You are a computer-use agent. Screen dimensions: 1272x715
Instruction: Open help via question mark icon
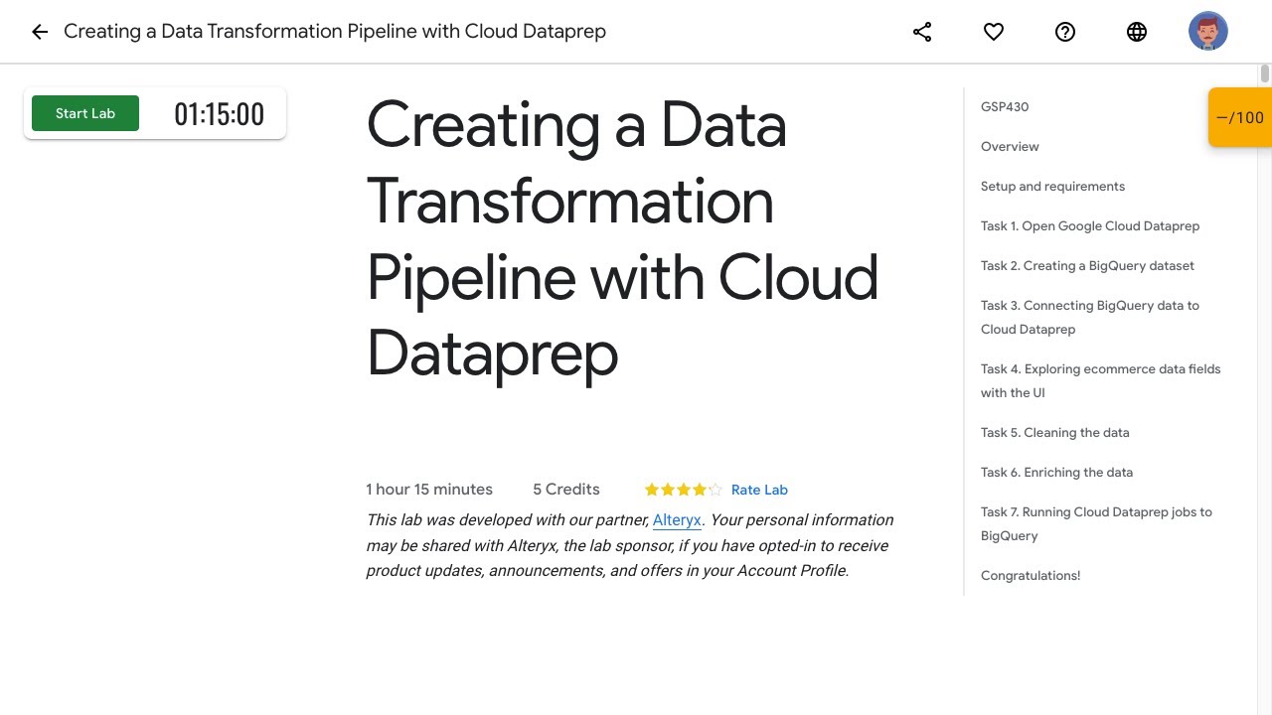click(1065, 32)
